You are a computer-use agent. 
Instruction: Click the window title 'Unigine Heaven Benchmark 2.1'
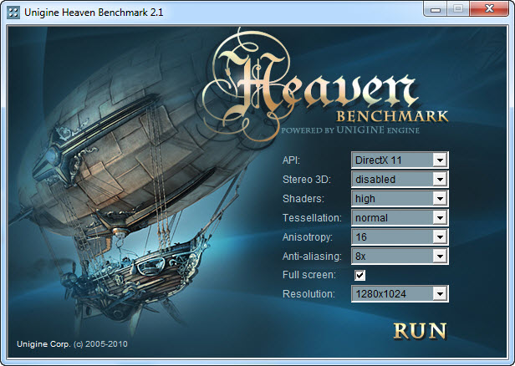point(94,13)
